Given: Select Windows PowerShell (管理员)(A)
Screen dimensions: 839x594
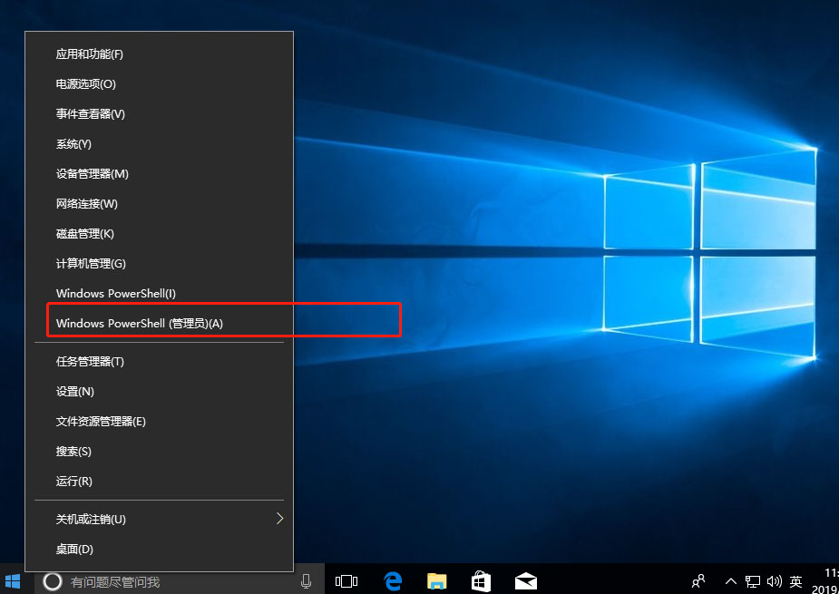Looking at the screenshot, I should pos(139,323).
